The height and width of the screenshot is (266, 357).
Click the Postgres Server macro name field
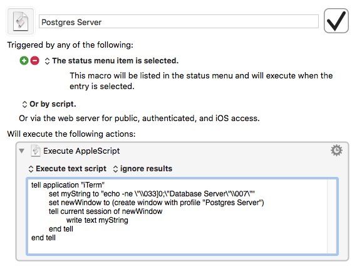tap(178, 22)
